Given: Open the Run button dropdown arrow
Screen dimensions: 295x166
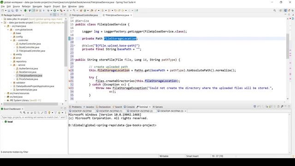Looking at the screenshot, I should click(58, 11).
